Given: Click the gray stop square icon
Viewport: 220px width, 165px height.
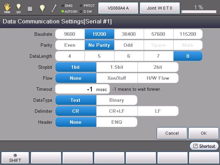Looking at the screenshot, I should click(x=30, y=8).
